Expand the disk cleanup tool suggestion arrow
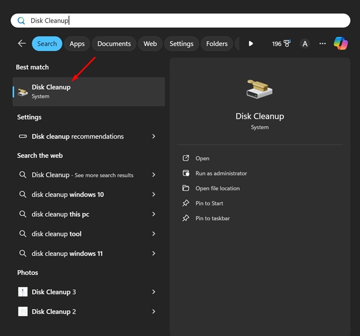360x336 pixels. 154,234
